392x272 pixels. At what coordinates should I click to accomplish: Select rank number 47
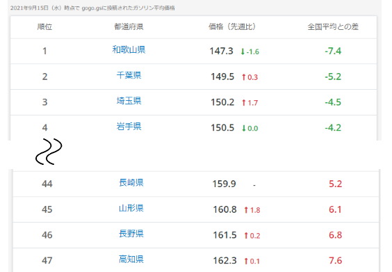coord(47,260)
